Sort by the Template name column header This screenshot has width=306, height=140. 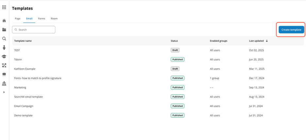pos(23,41)
